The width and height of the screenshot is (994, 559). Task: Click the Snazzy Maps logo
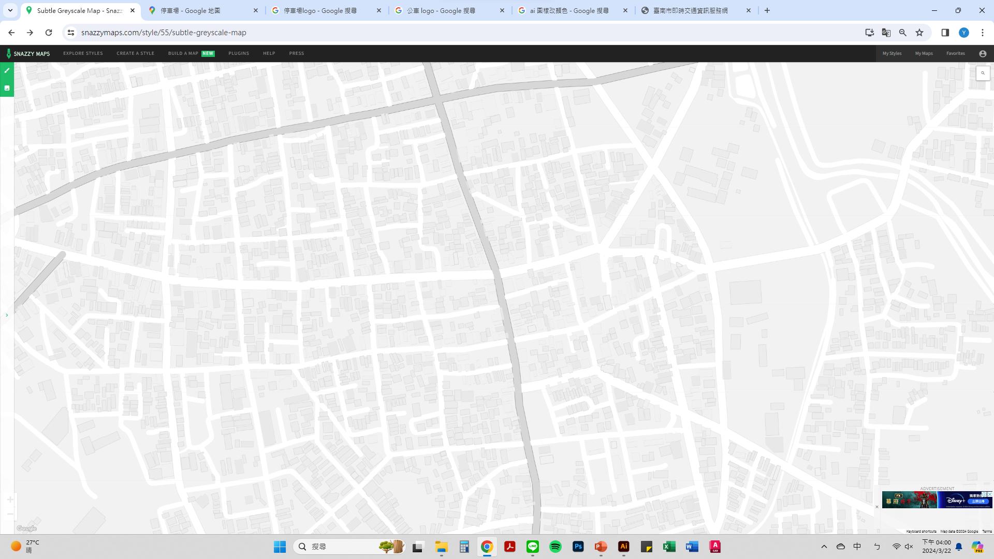coord(28,53)
